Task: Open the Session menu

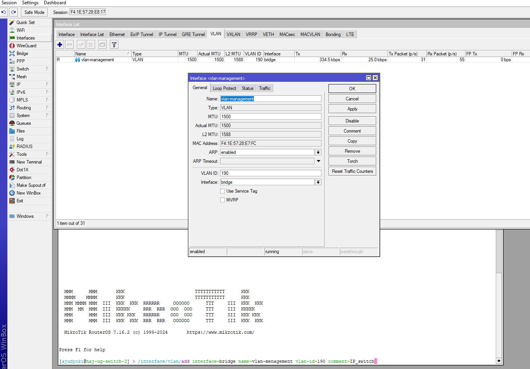Action: (x=9, y=3)
